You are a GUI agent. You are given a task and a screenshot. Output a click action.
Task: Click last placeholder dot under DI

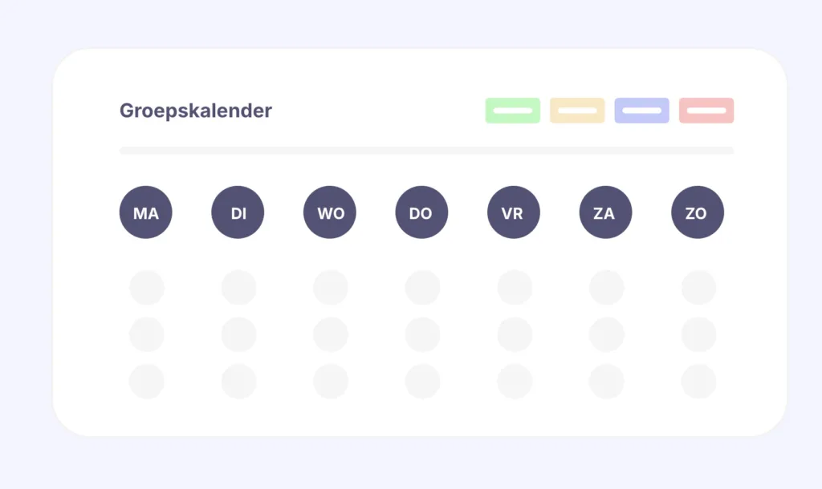pyautogui.click(x=238, y=382)
